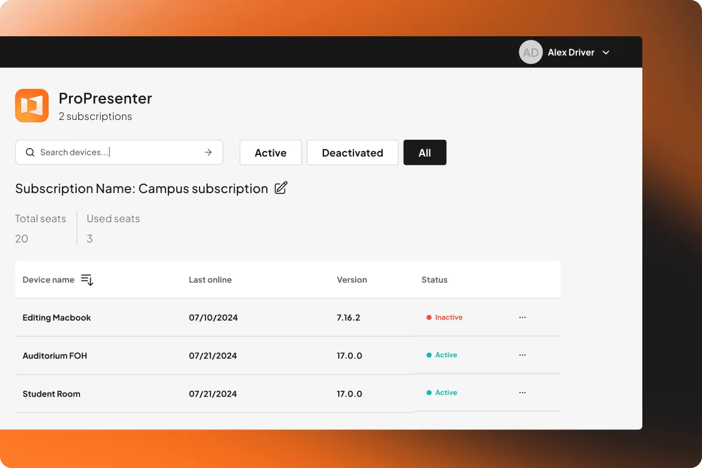Click the green Active status for Student Room
Image resolution: width=702 pixels, height=468 pixels.
[443, 393]
